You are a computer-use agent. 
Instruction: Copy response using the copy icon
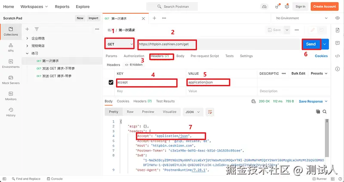318,112
